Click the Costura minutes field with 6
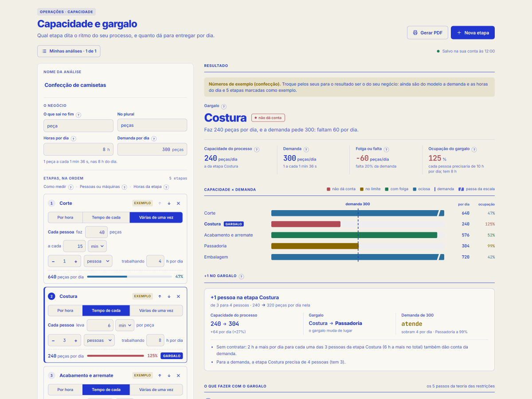The image size is (532, 399). [100, 325]
